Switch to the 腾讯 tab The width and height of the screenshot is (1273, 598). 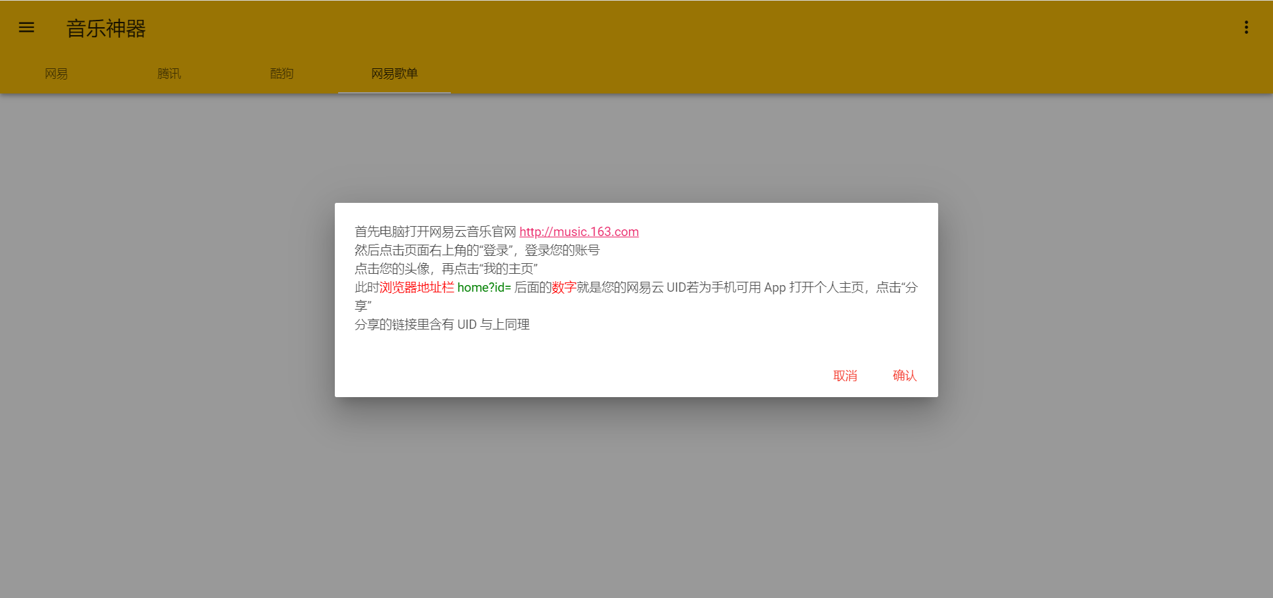click(169, 74)
